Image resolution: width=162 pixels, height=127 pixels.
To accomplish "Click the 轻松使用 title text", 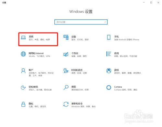I will coord(33,87).
